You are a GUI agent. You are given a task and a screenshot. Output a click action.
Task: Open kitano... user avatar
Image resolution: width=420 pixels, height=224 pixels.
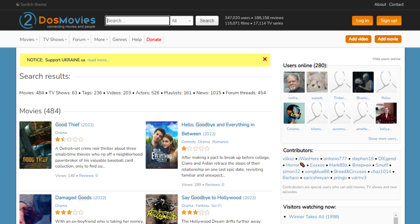(x=317, y=113)
